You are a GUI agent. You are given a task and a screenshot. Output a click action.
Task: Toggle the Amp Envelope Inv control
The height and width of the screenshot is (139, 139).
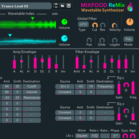(63, 62)
